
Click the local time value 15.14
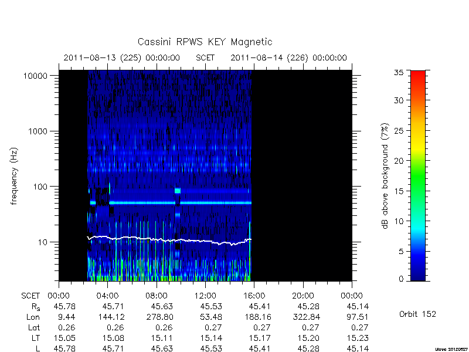click(x=211, y=339)
